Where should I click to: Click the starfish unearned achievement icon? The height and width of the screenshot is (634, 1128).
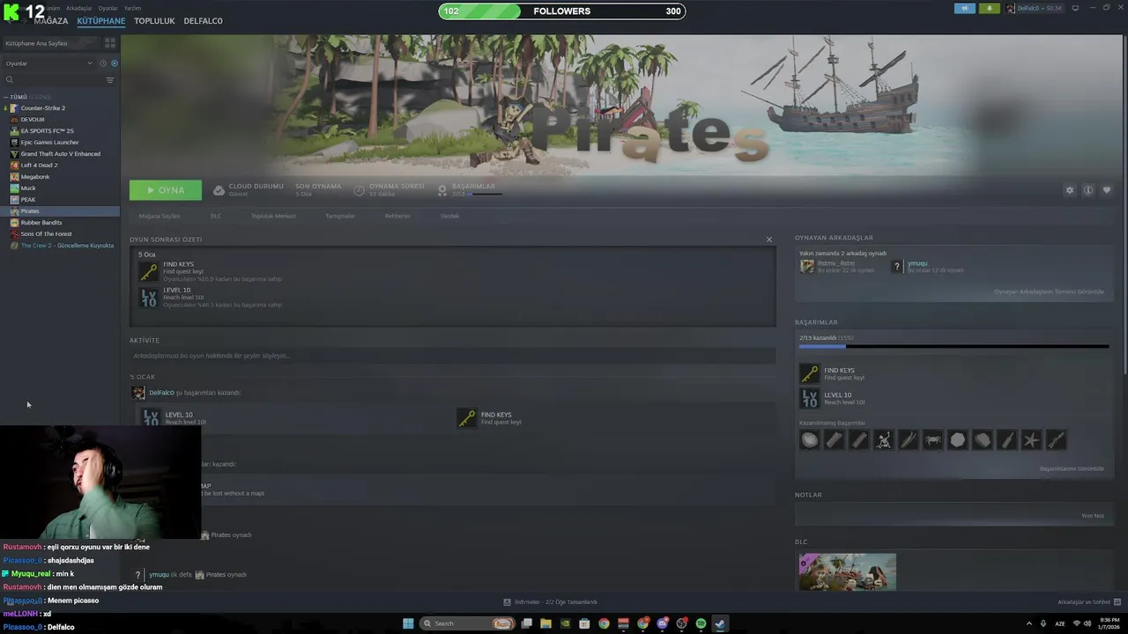(1032, 439)
